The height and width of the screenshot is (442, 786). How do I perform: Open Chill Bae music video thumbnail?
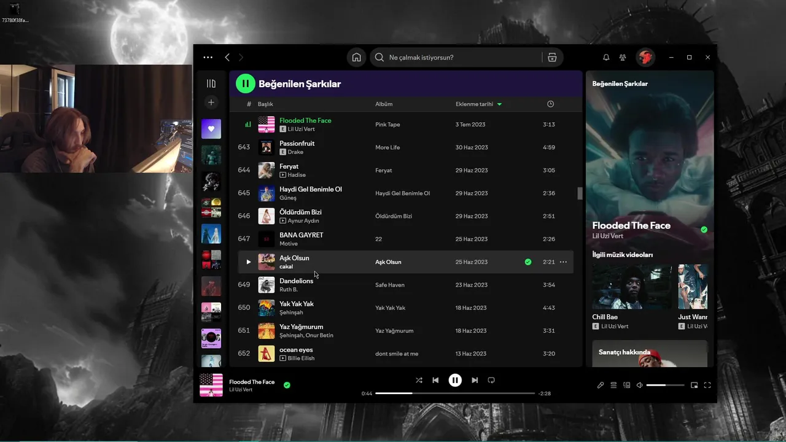coord(632,287)
